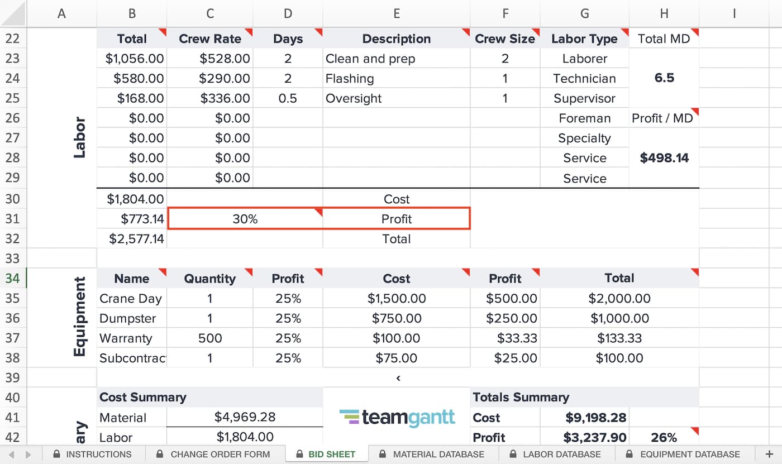782x464 pixels.
Task: Click the lock icon on MATERIAL DATABASE tab
Action: pos(383,454)
